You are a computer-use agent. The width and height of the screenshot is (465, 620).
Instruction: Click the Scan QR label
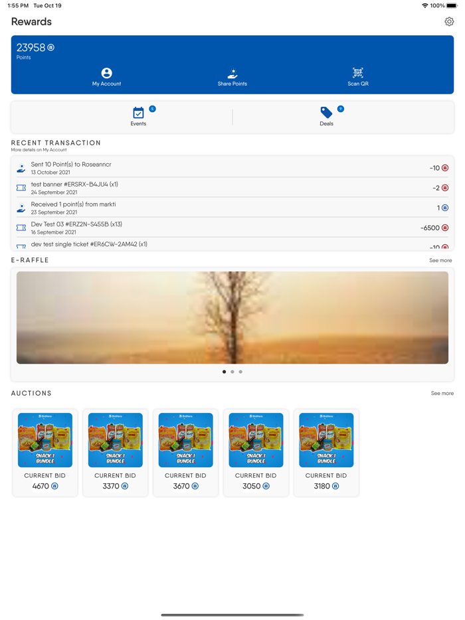(x=358, y=84)
